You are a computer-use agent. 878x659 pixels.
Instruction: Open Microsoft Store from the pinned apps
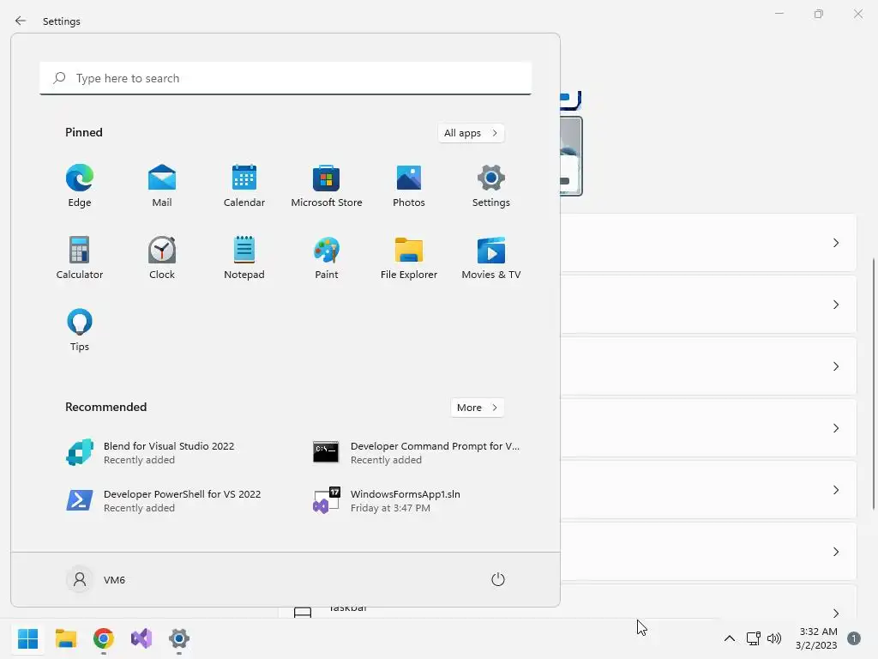click(x=327, y=186)
